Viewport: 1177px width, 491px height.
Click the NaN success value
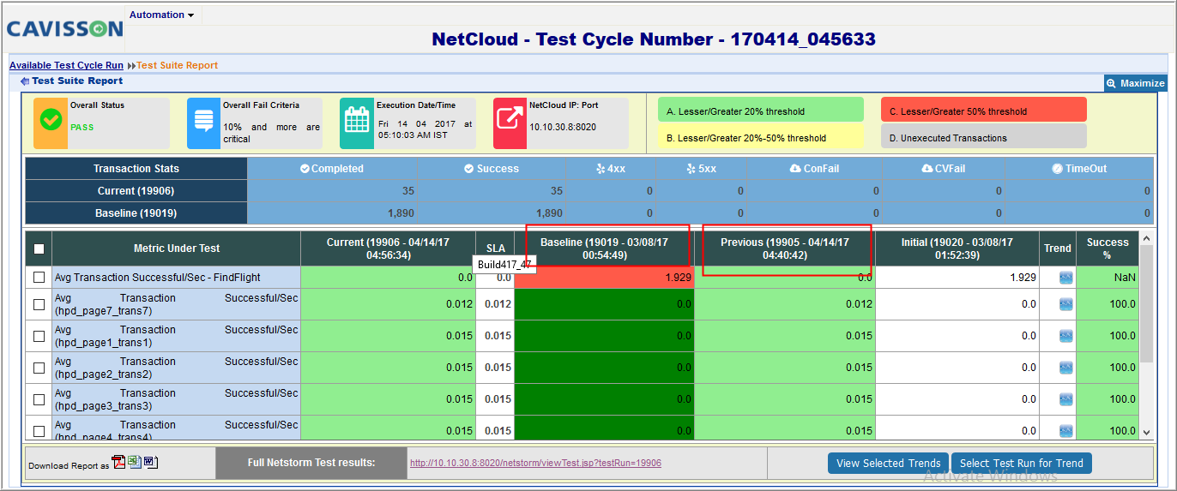[x=1125, y=278]
